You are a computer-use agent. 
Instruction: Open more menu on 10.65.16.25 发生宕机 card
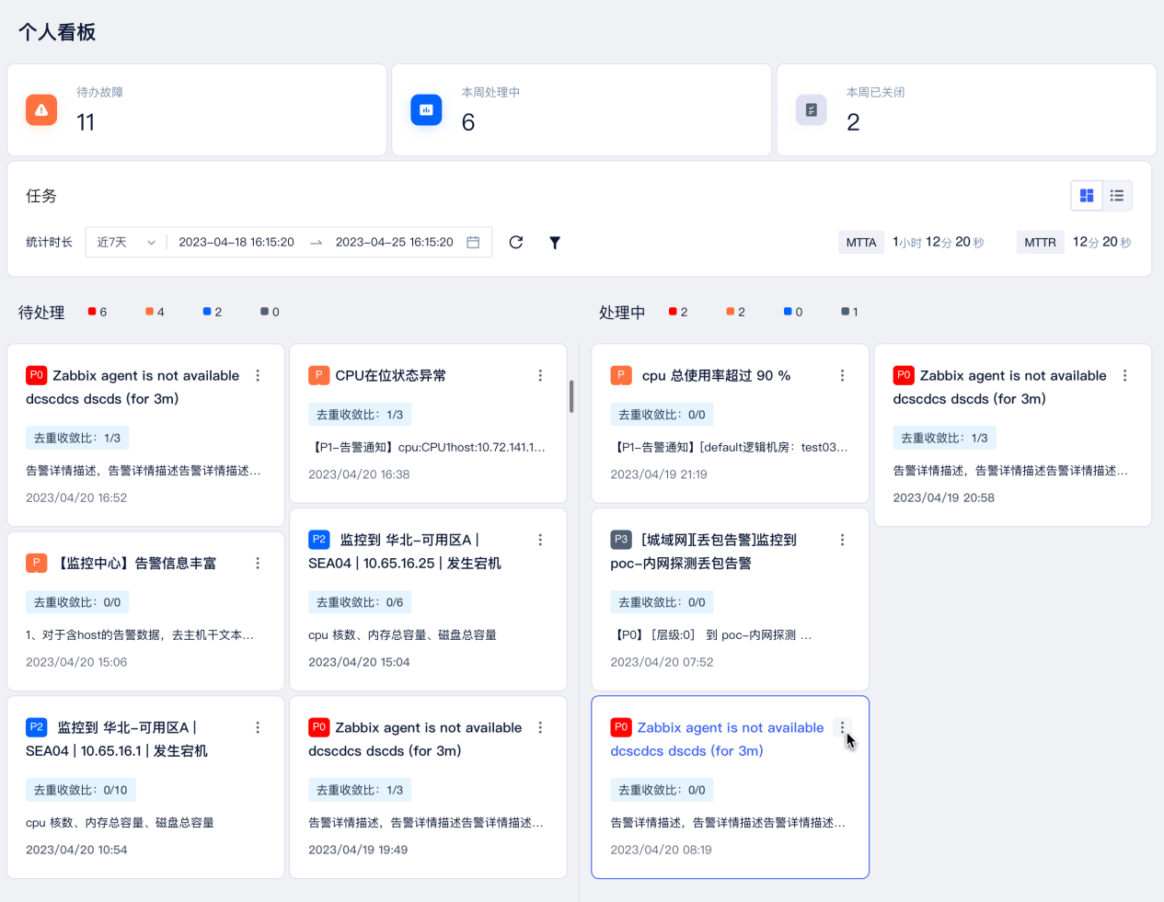click(540, 540)
